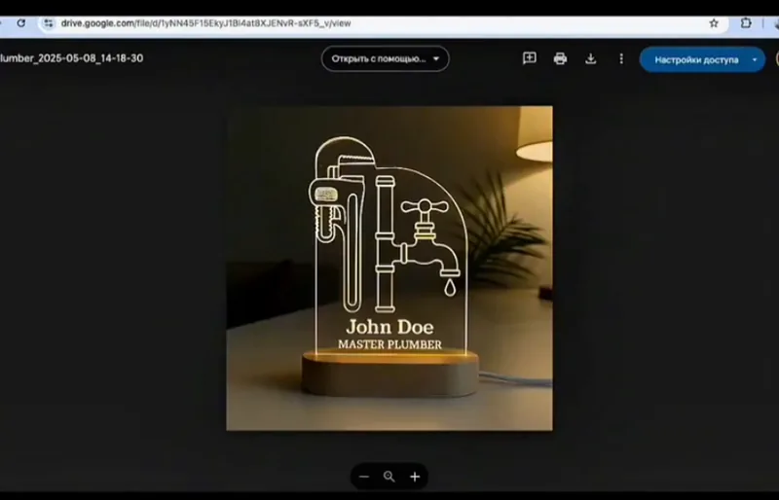Zoom in using the plus button
The width and height of the screenshot is (779, 500).
[x=415, y=477]
